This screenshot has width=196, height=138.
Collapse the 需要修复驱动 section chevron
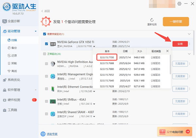[188, 34]
